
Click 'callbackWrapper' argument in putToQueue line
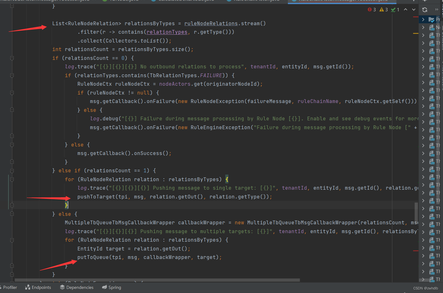coord(167,257)
